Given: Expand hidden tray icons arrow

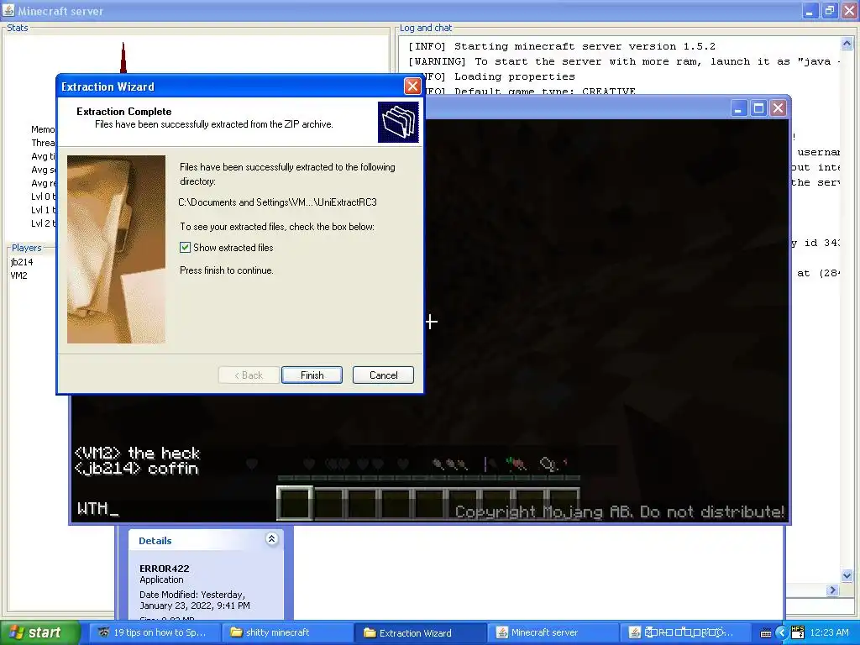Looking at the screenshot, I should point(782,632).
